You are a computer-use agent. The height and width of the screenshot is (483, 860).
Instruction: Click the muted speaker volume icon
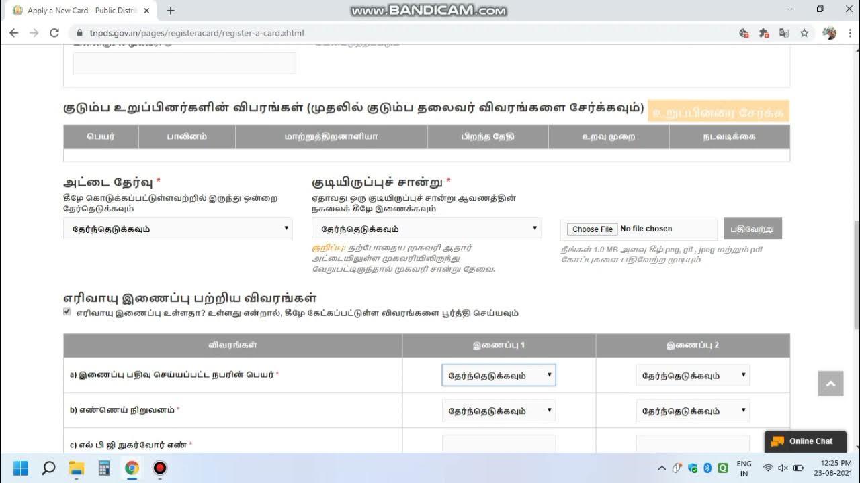tap(783, 468)
